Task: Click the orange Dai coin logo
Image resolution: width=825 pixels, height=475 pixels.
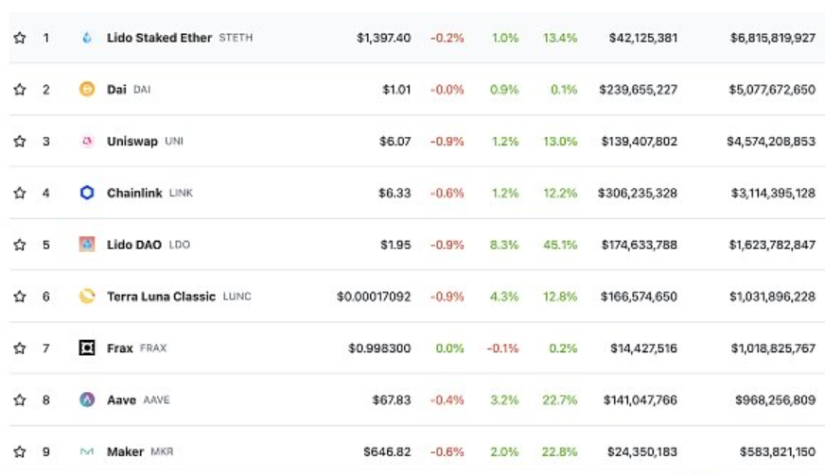Action: pyautogui.click(x=87, y=90)
